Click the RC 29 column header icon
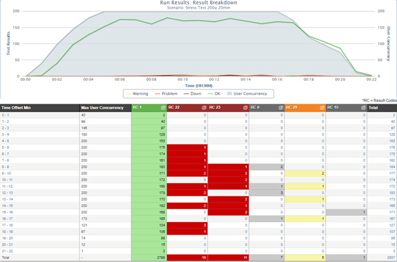 click(322, 108)
